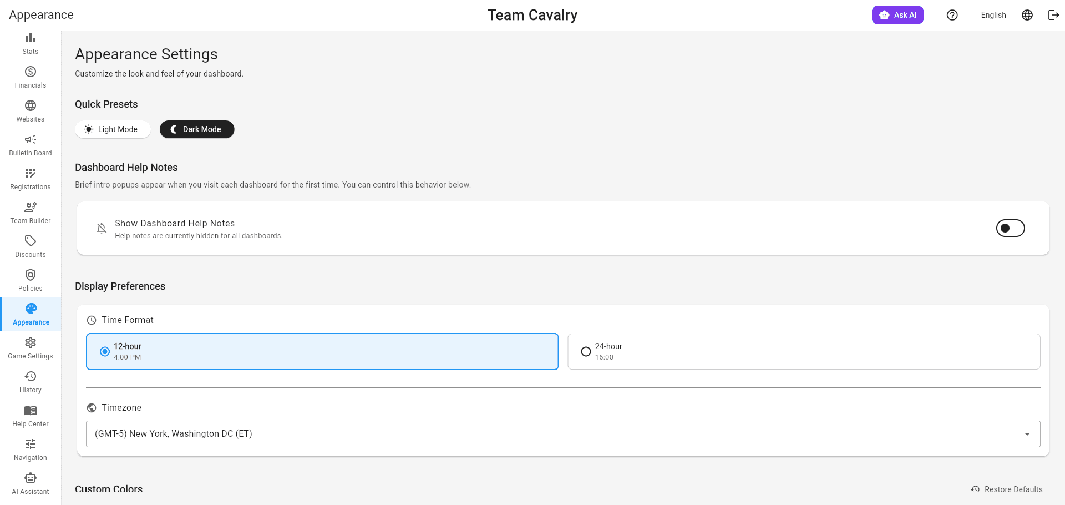
Task: Click the Appearance Settings heading
Action: point(146,54)
